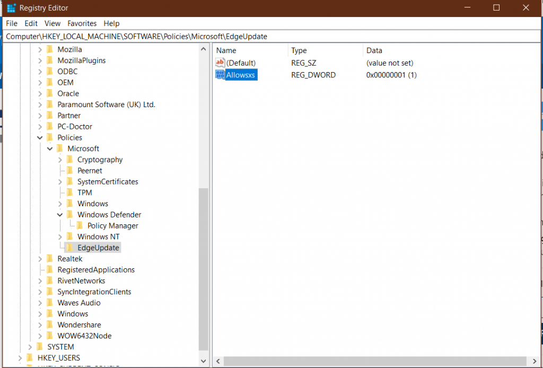This screenshot has width=543, height=368.
Task: Click the Peernet folder icon
Action: pos(70,170)
